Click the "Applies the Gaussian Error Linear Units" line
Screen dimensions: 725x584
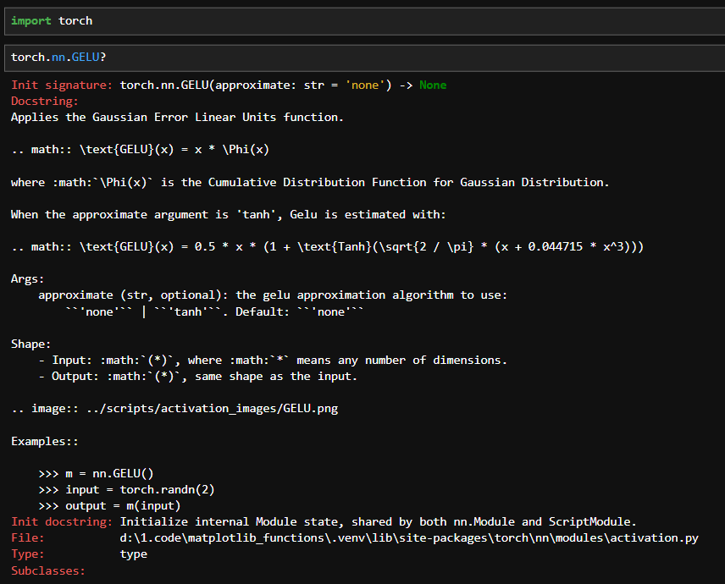(177, 118)
